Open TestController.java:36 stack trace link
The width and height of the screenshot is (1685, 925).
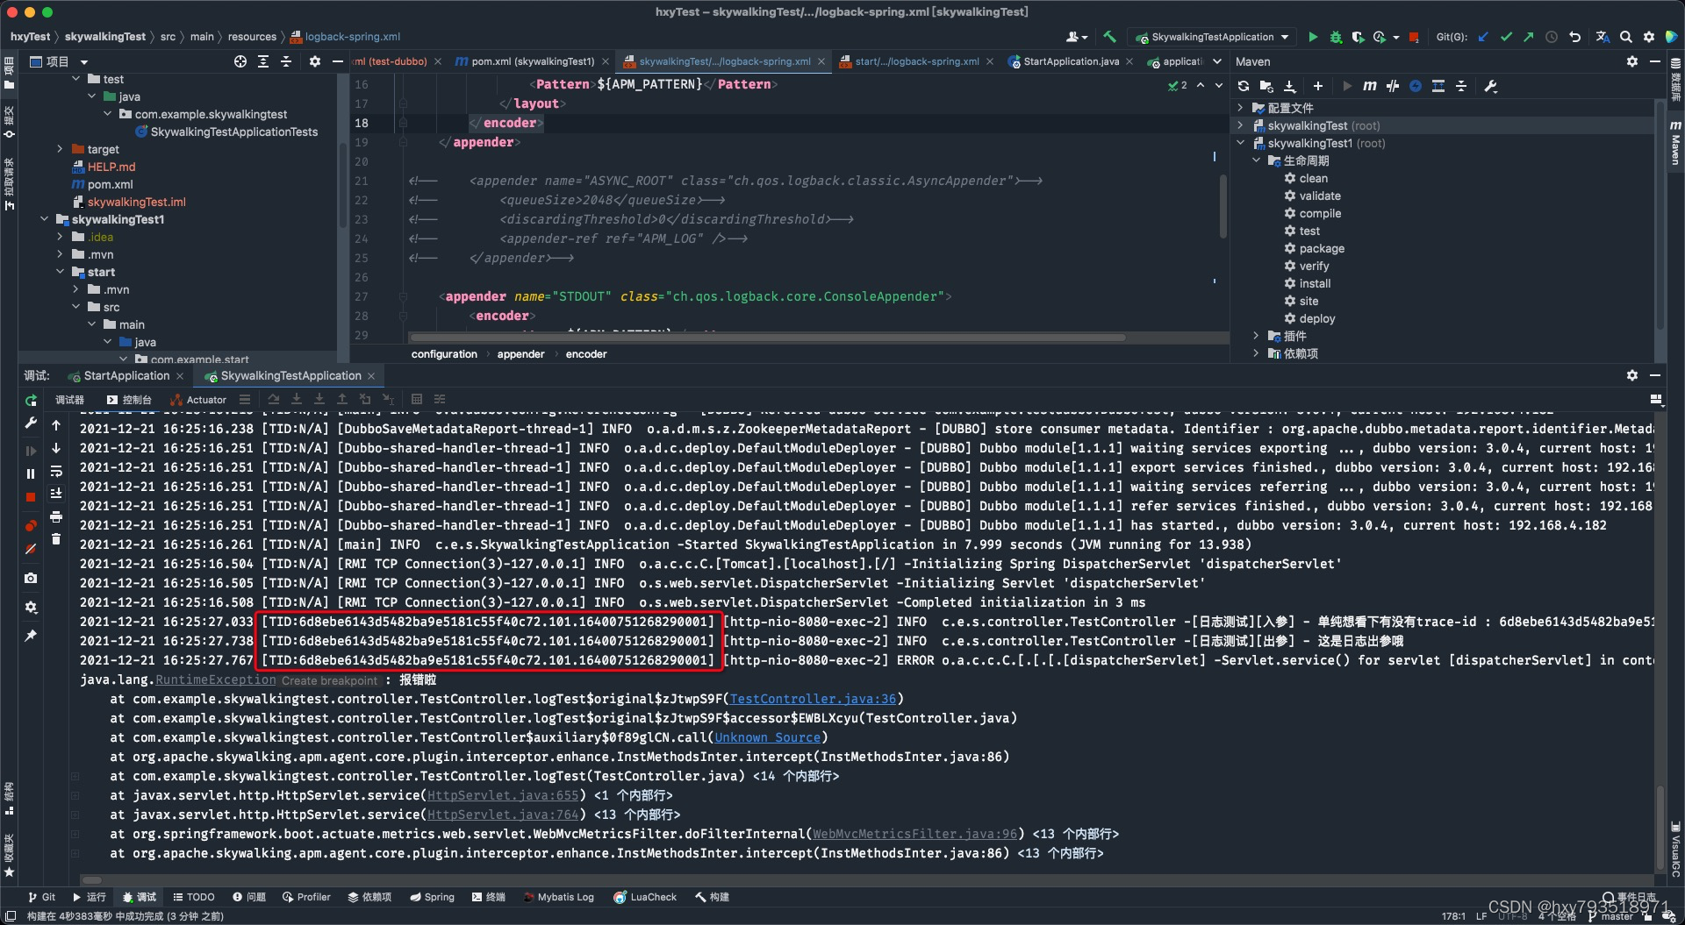814,699
